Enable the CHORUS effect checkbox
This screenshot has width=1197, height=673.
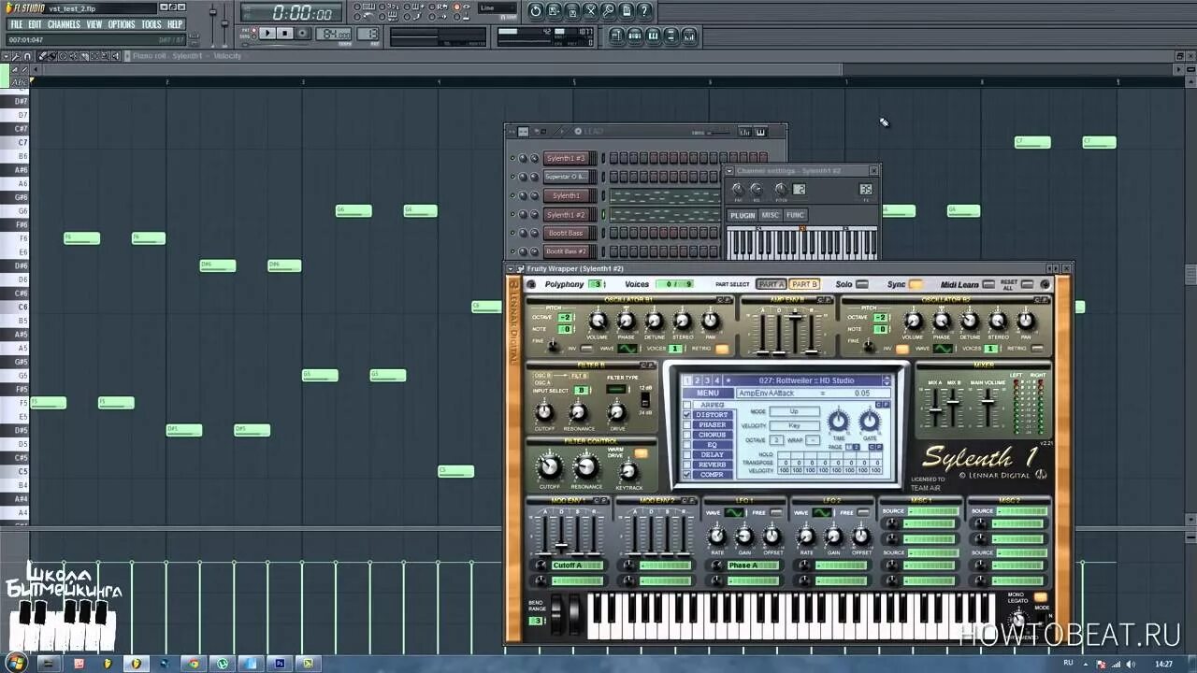(x=687, y=436)
